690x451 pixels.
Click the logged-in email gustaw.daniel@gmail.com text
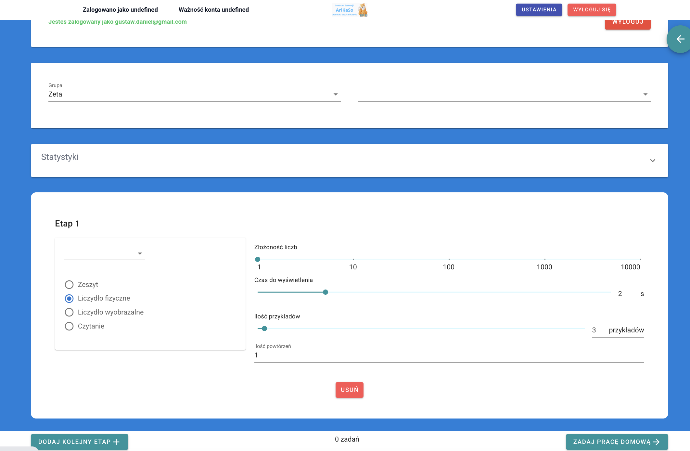pos(151,22)
